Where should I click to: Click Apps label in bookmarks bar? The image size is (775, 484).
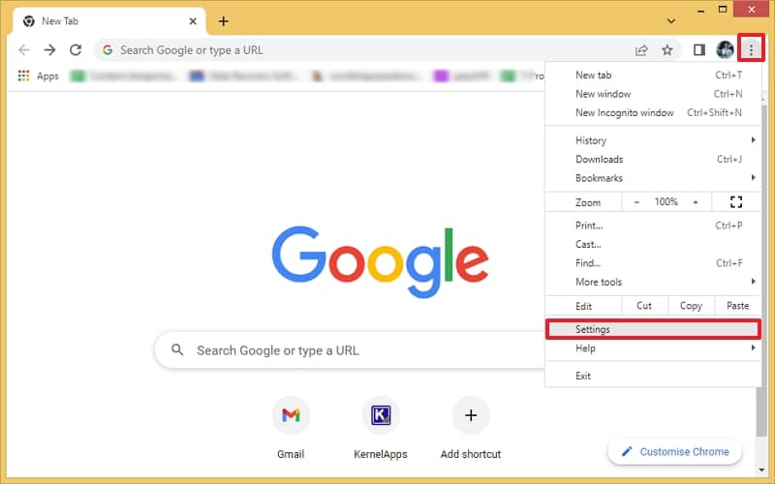tap(47, 76)
